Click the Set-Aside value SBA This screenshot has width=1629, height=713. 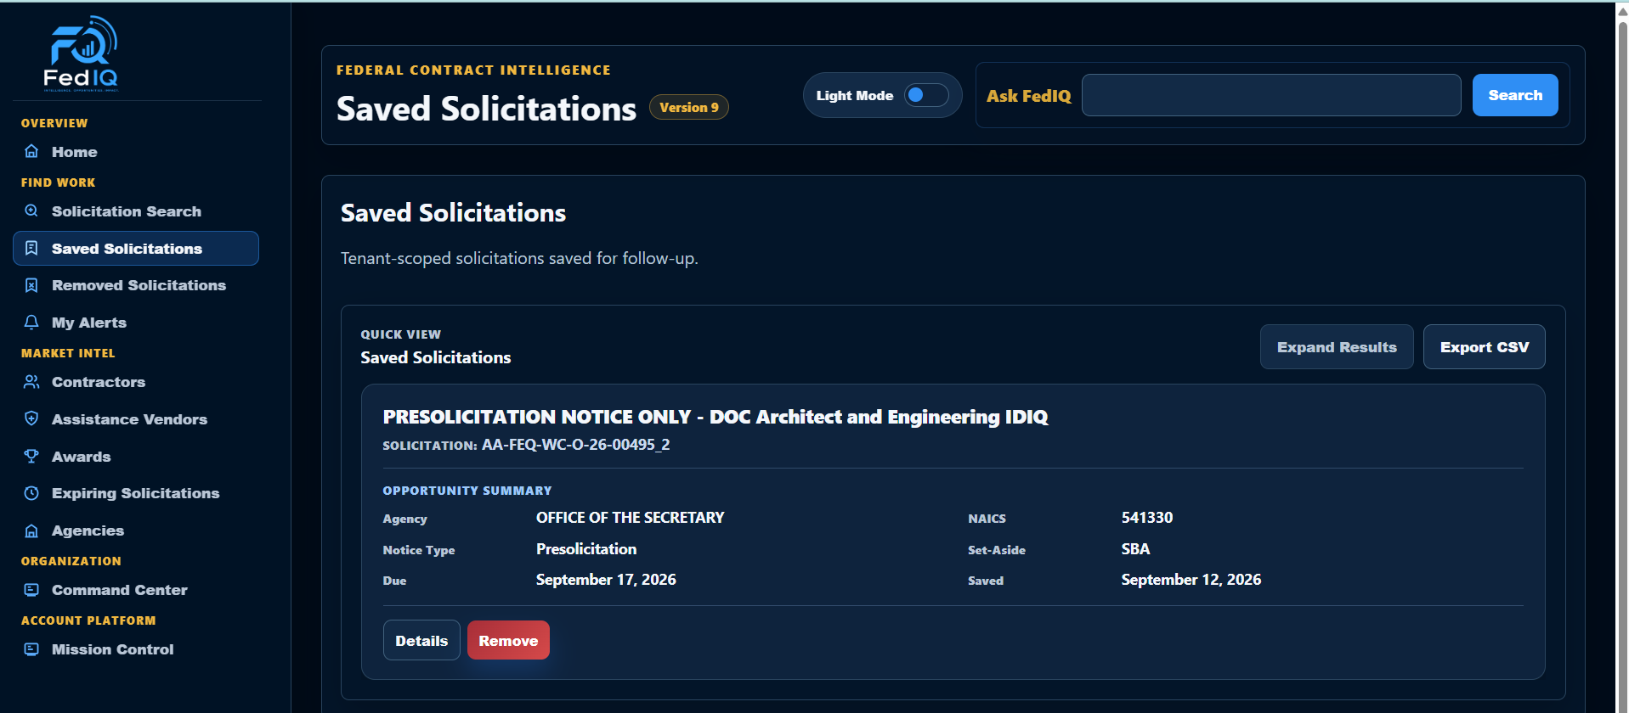[1135, 549]
